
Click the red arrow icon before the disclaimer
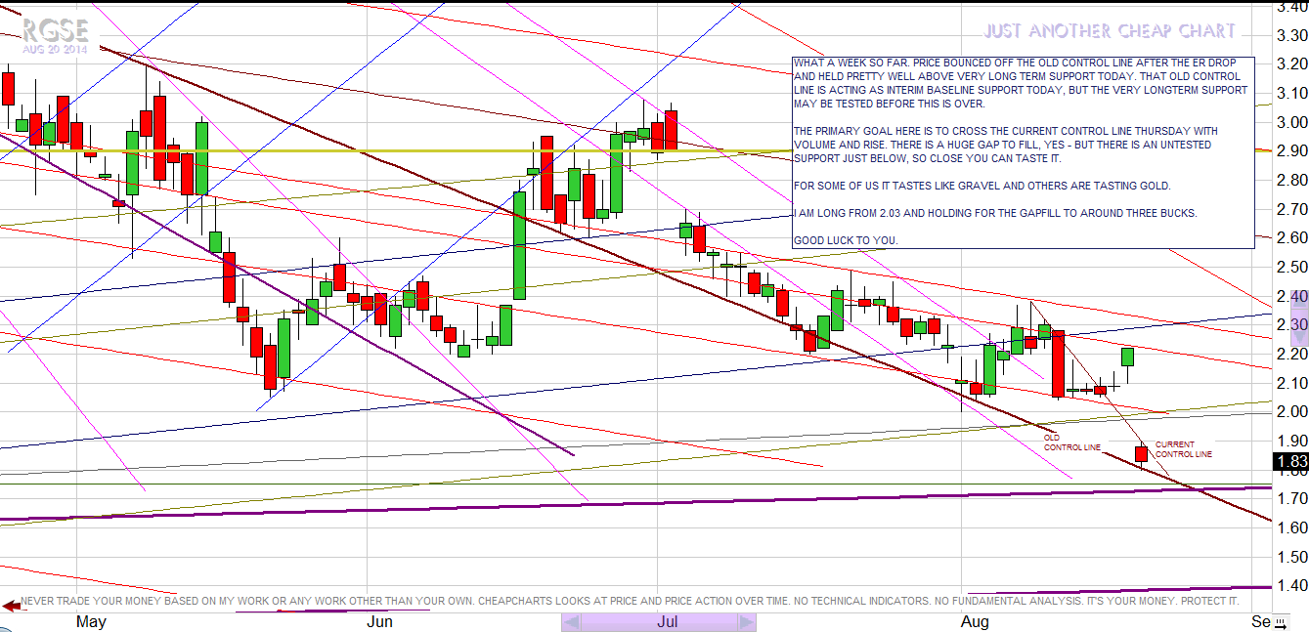11,605
